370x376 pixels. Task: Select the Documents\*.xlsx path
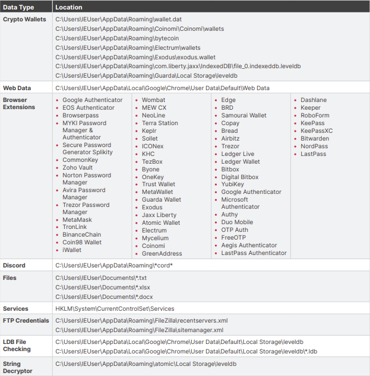(x=103, y=287)
